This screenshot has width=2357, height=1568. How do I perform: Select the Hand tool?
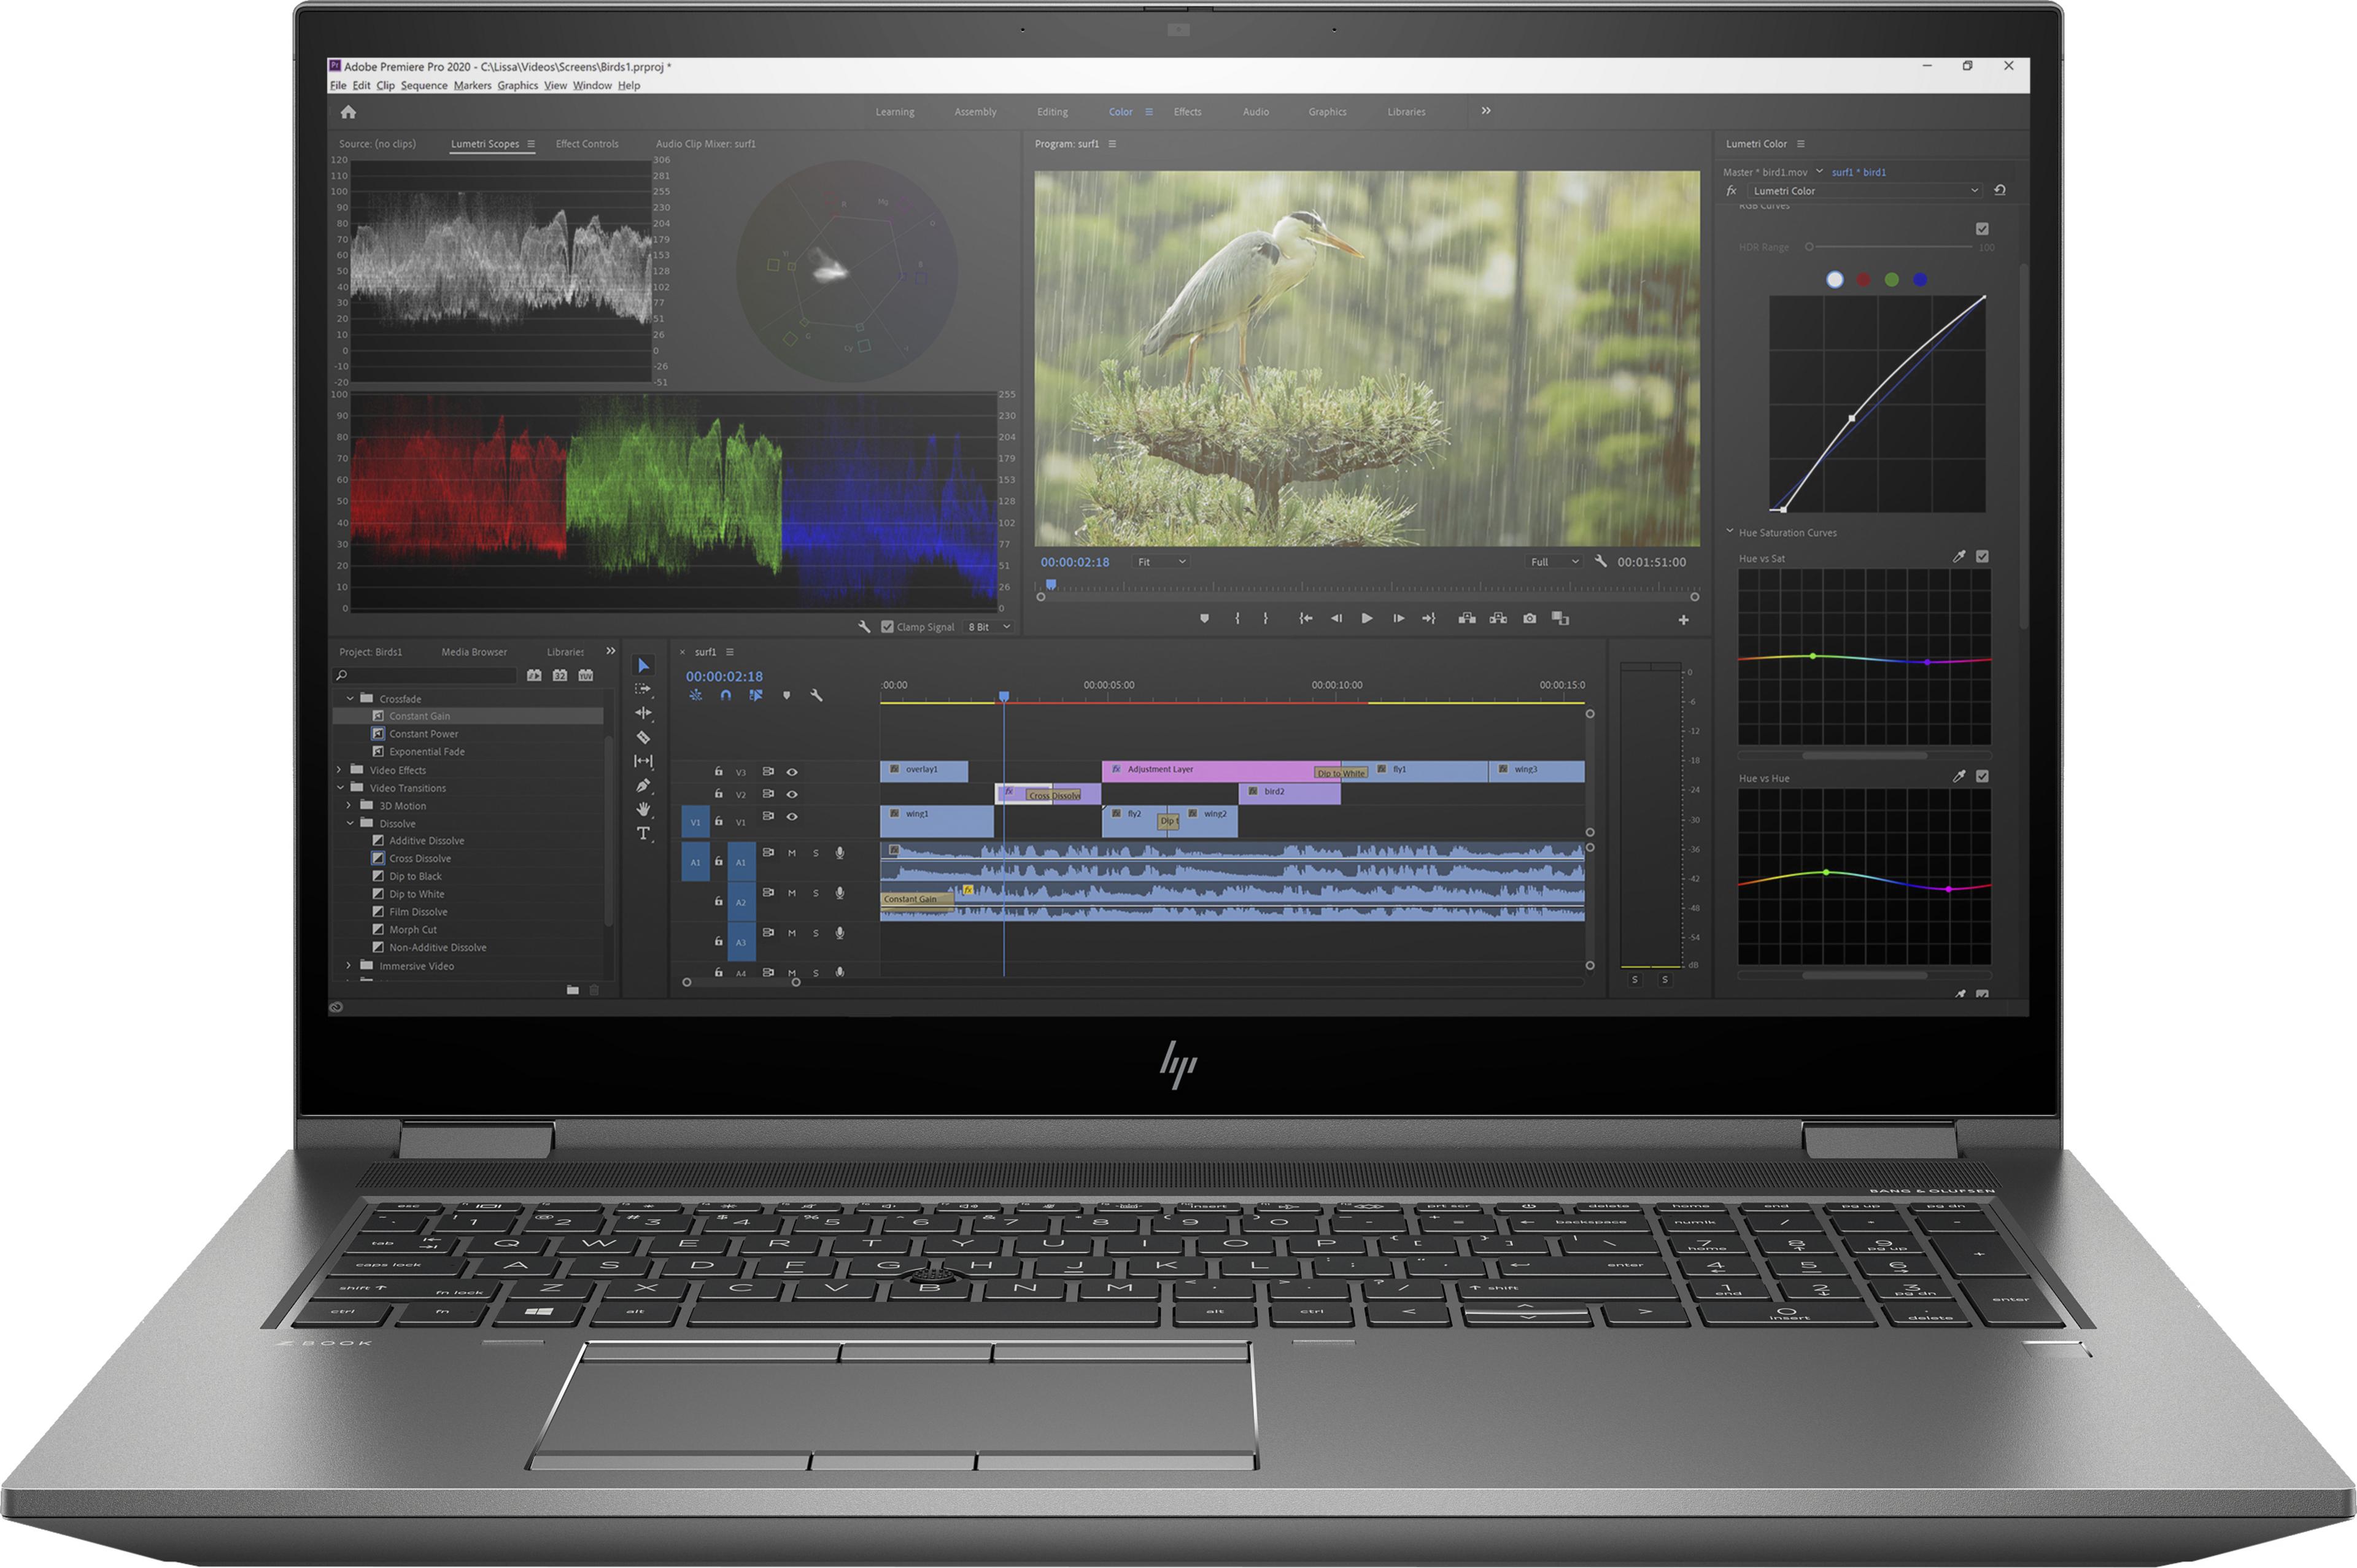[x=644, y=808]
